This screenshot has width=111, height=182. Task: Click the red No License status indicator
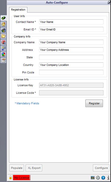click(x=22, y=177)
